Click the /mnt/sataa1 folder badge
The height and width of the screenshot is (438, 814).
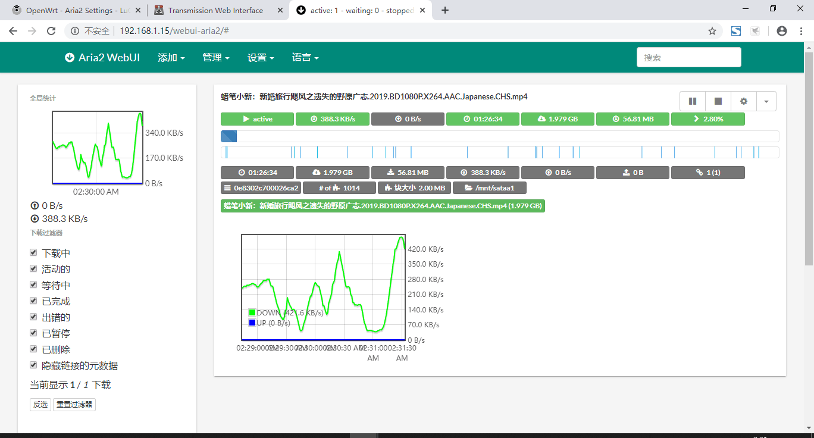pos(490,188)
